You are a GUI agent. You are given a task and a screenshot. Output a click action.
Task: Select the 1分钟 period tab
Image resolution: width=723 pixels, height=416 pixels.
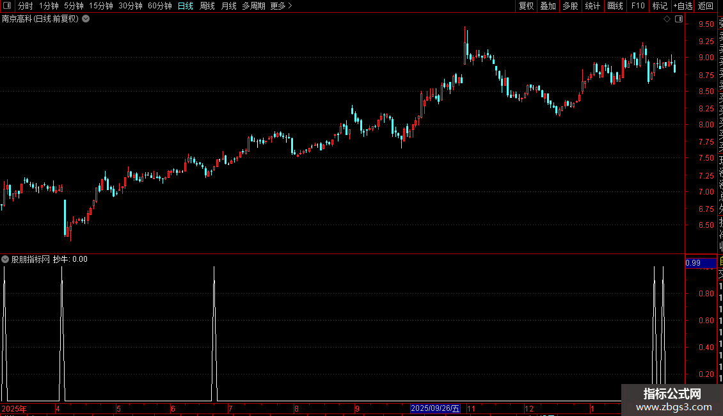point(49,6)
